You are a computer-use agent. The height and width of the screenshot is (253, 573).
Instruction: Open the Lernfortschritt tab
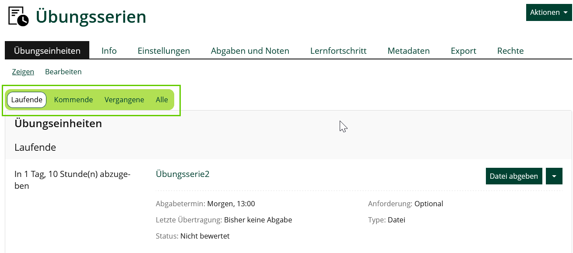[x=338, y=51]
